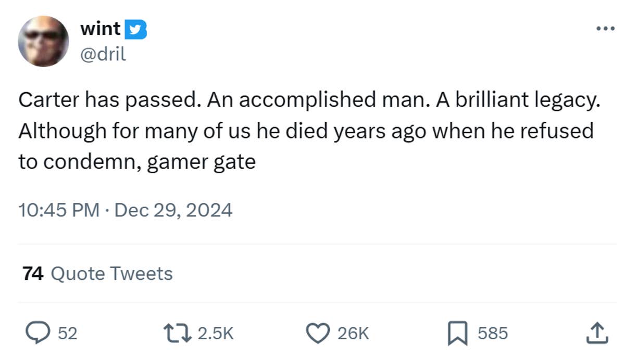Click the Dec 29, 2024 date
The width and height of the screenshot is (625, 357).
(173, 210)
